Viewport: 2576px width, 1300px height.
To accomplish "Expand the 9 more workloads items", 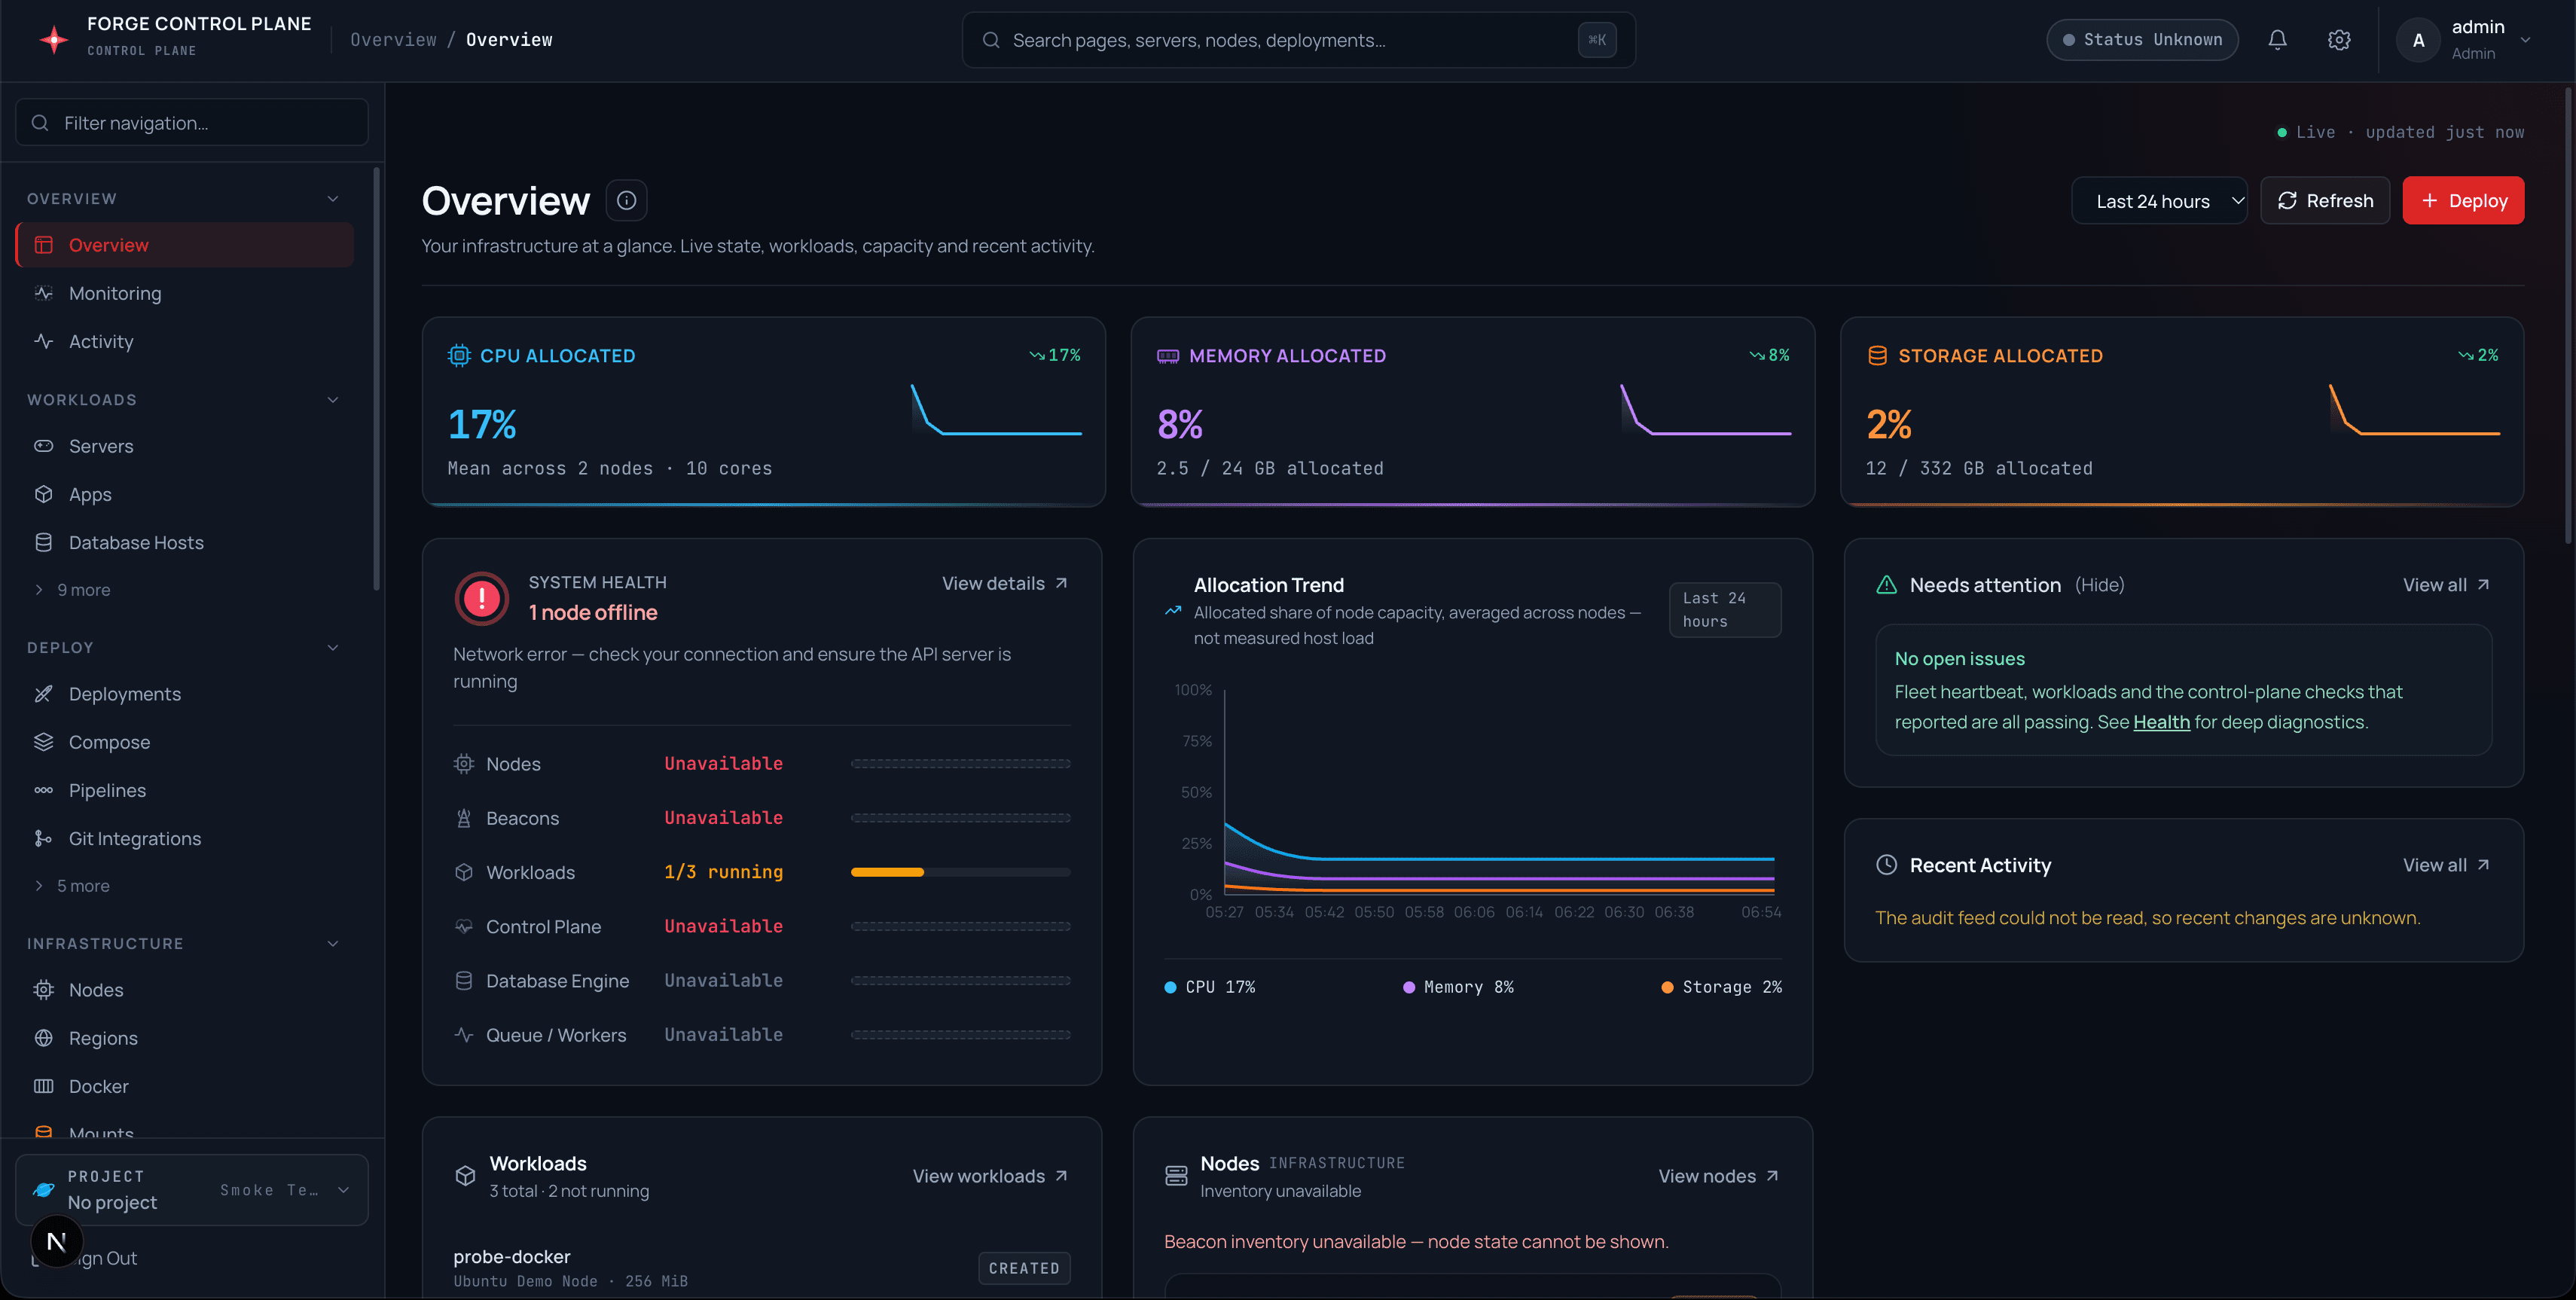I will [73, 590].
